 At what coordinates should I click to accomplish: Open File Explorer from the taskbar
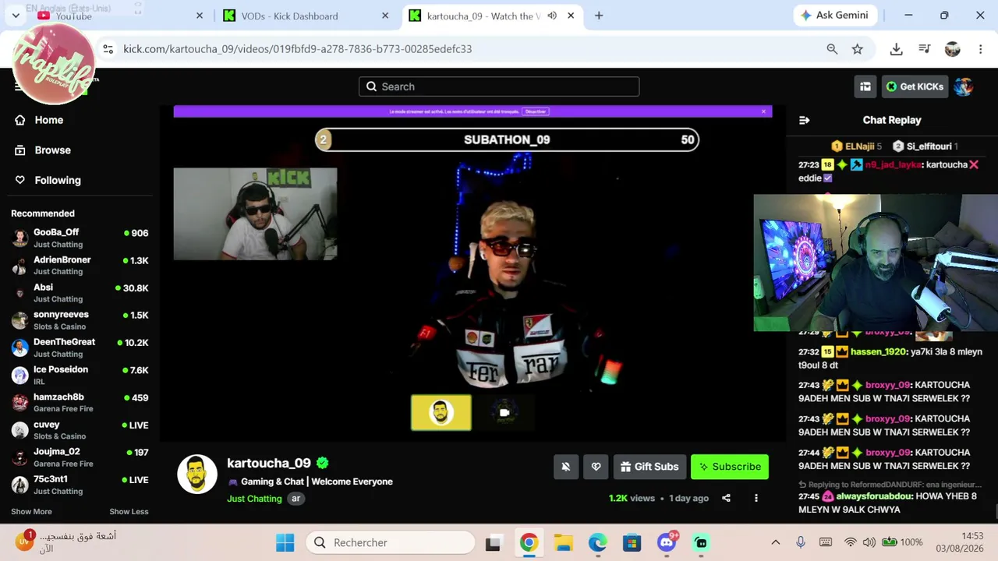click(564, 543)
